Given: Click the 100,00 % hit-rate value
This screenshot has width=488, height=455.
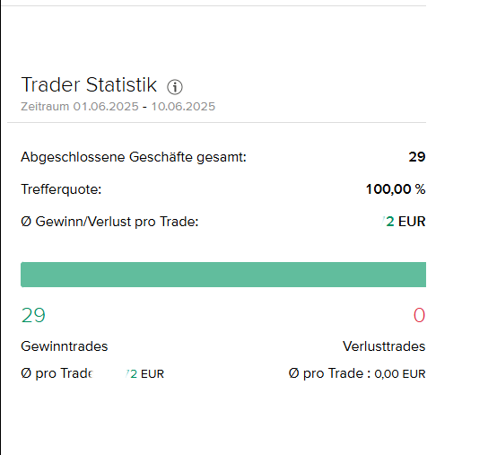Looking at the screenshot, I should (396, 189).
